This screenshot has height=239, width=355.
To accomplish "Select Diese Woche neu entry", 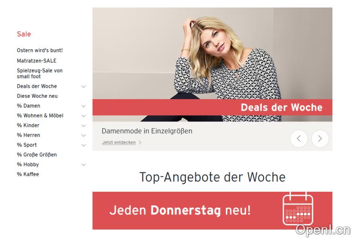I will 37,96.
